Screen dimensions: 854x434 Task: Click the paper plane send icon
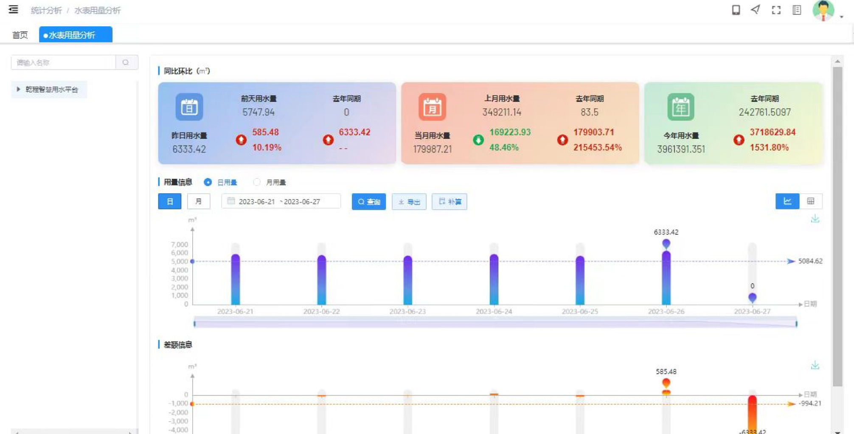click(756, 10)
